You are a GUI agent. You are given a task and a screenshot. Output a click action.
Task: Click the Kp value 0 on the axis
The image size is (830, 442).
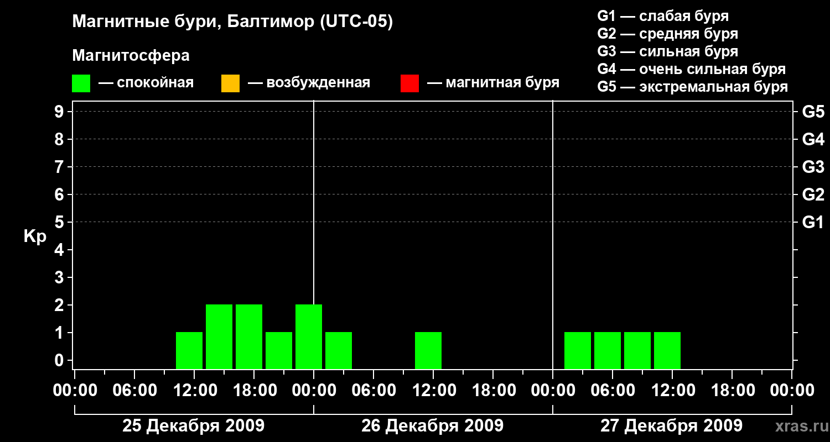click(x=60, y=360)
